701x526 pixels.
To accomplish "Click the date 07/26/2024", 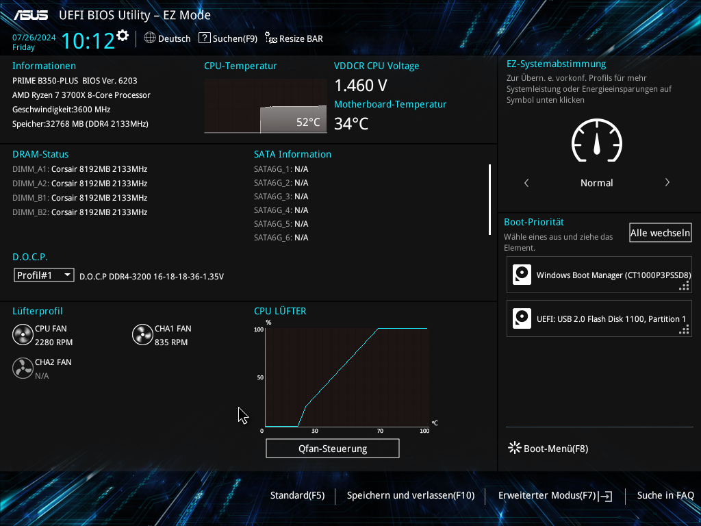I will (34, 38).
